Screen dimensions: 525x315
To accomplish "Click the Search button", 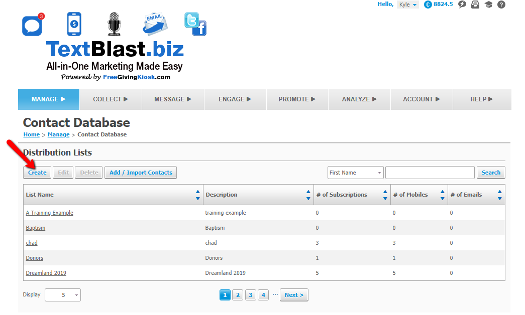I will [491, 173].
